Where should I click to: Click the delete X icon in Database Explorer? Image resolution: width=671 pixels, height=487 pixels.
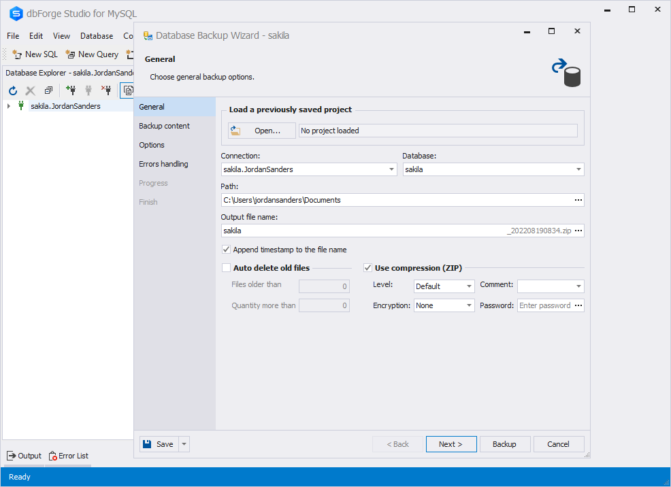[30, 90]
